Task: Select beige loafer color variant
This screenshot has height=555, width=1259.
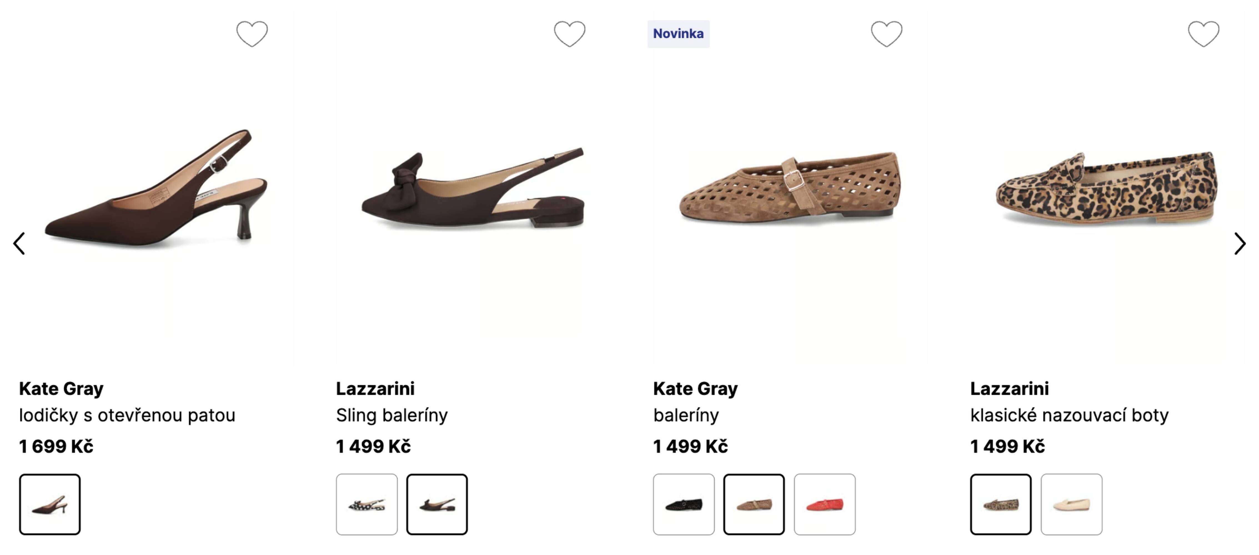Action: tap(1071, 504)
